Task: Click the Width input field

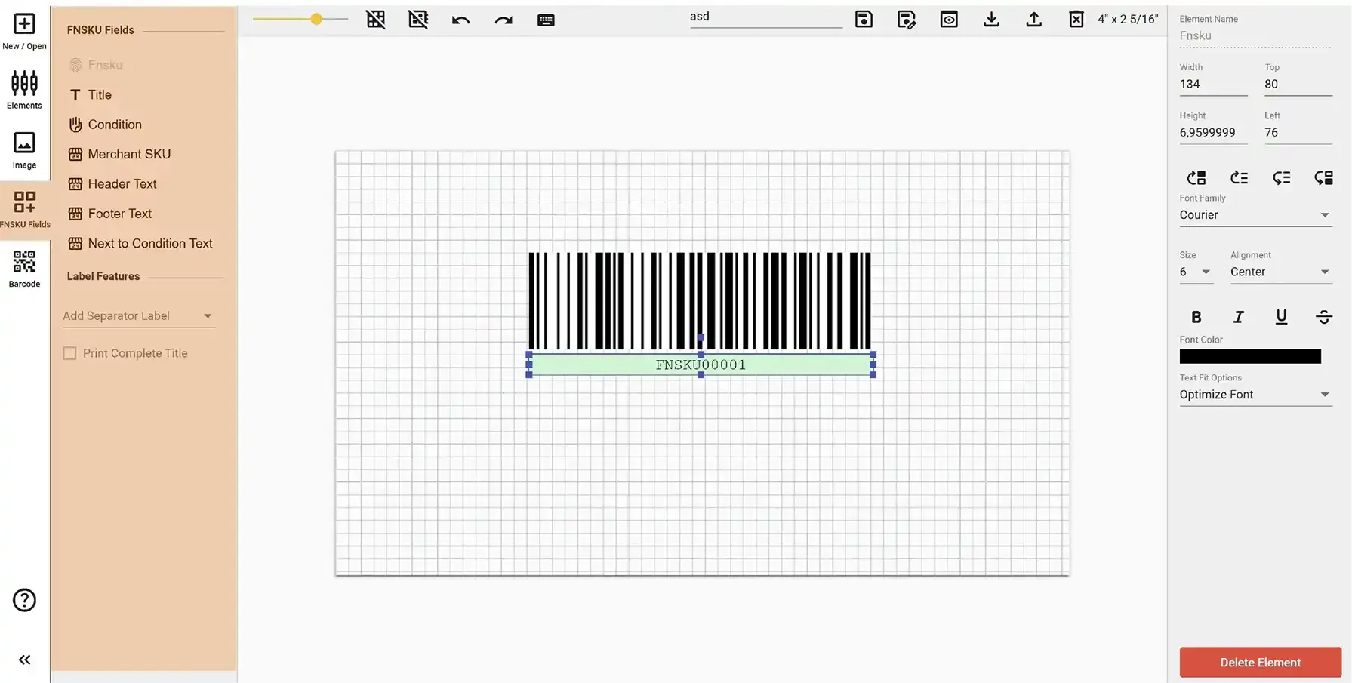Action: (x=1213, y=85)
